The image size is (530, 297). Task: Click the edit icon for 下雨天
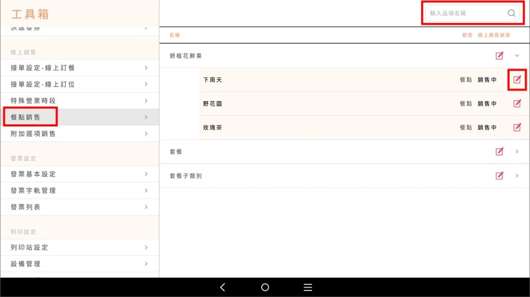click(517, 80)
